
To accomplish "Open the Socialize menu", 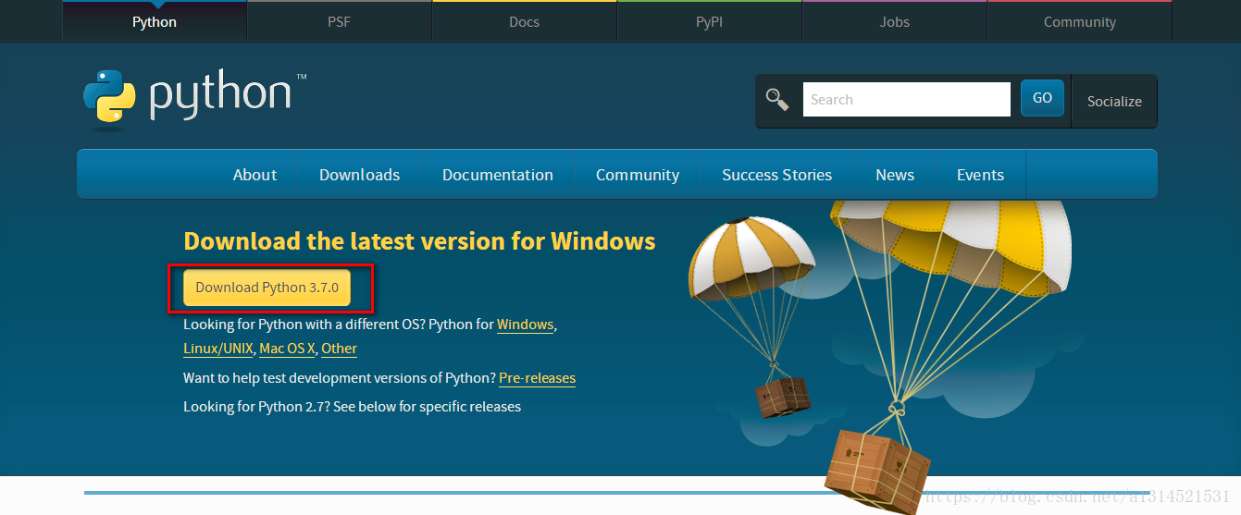I will 1114,102.
